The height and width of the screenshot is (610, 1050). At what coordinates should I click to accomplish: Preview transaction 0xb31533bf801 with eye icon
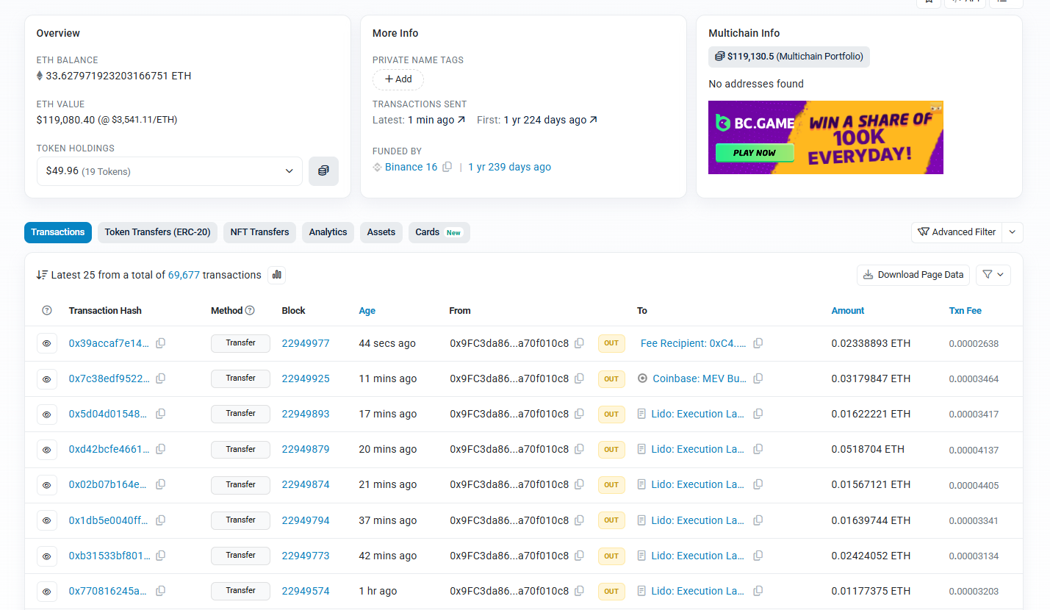tap(47, 556)
